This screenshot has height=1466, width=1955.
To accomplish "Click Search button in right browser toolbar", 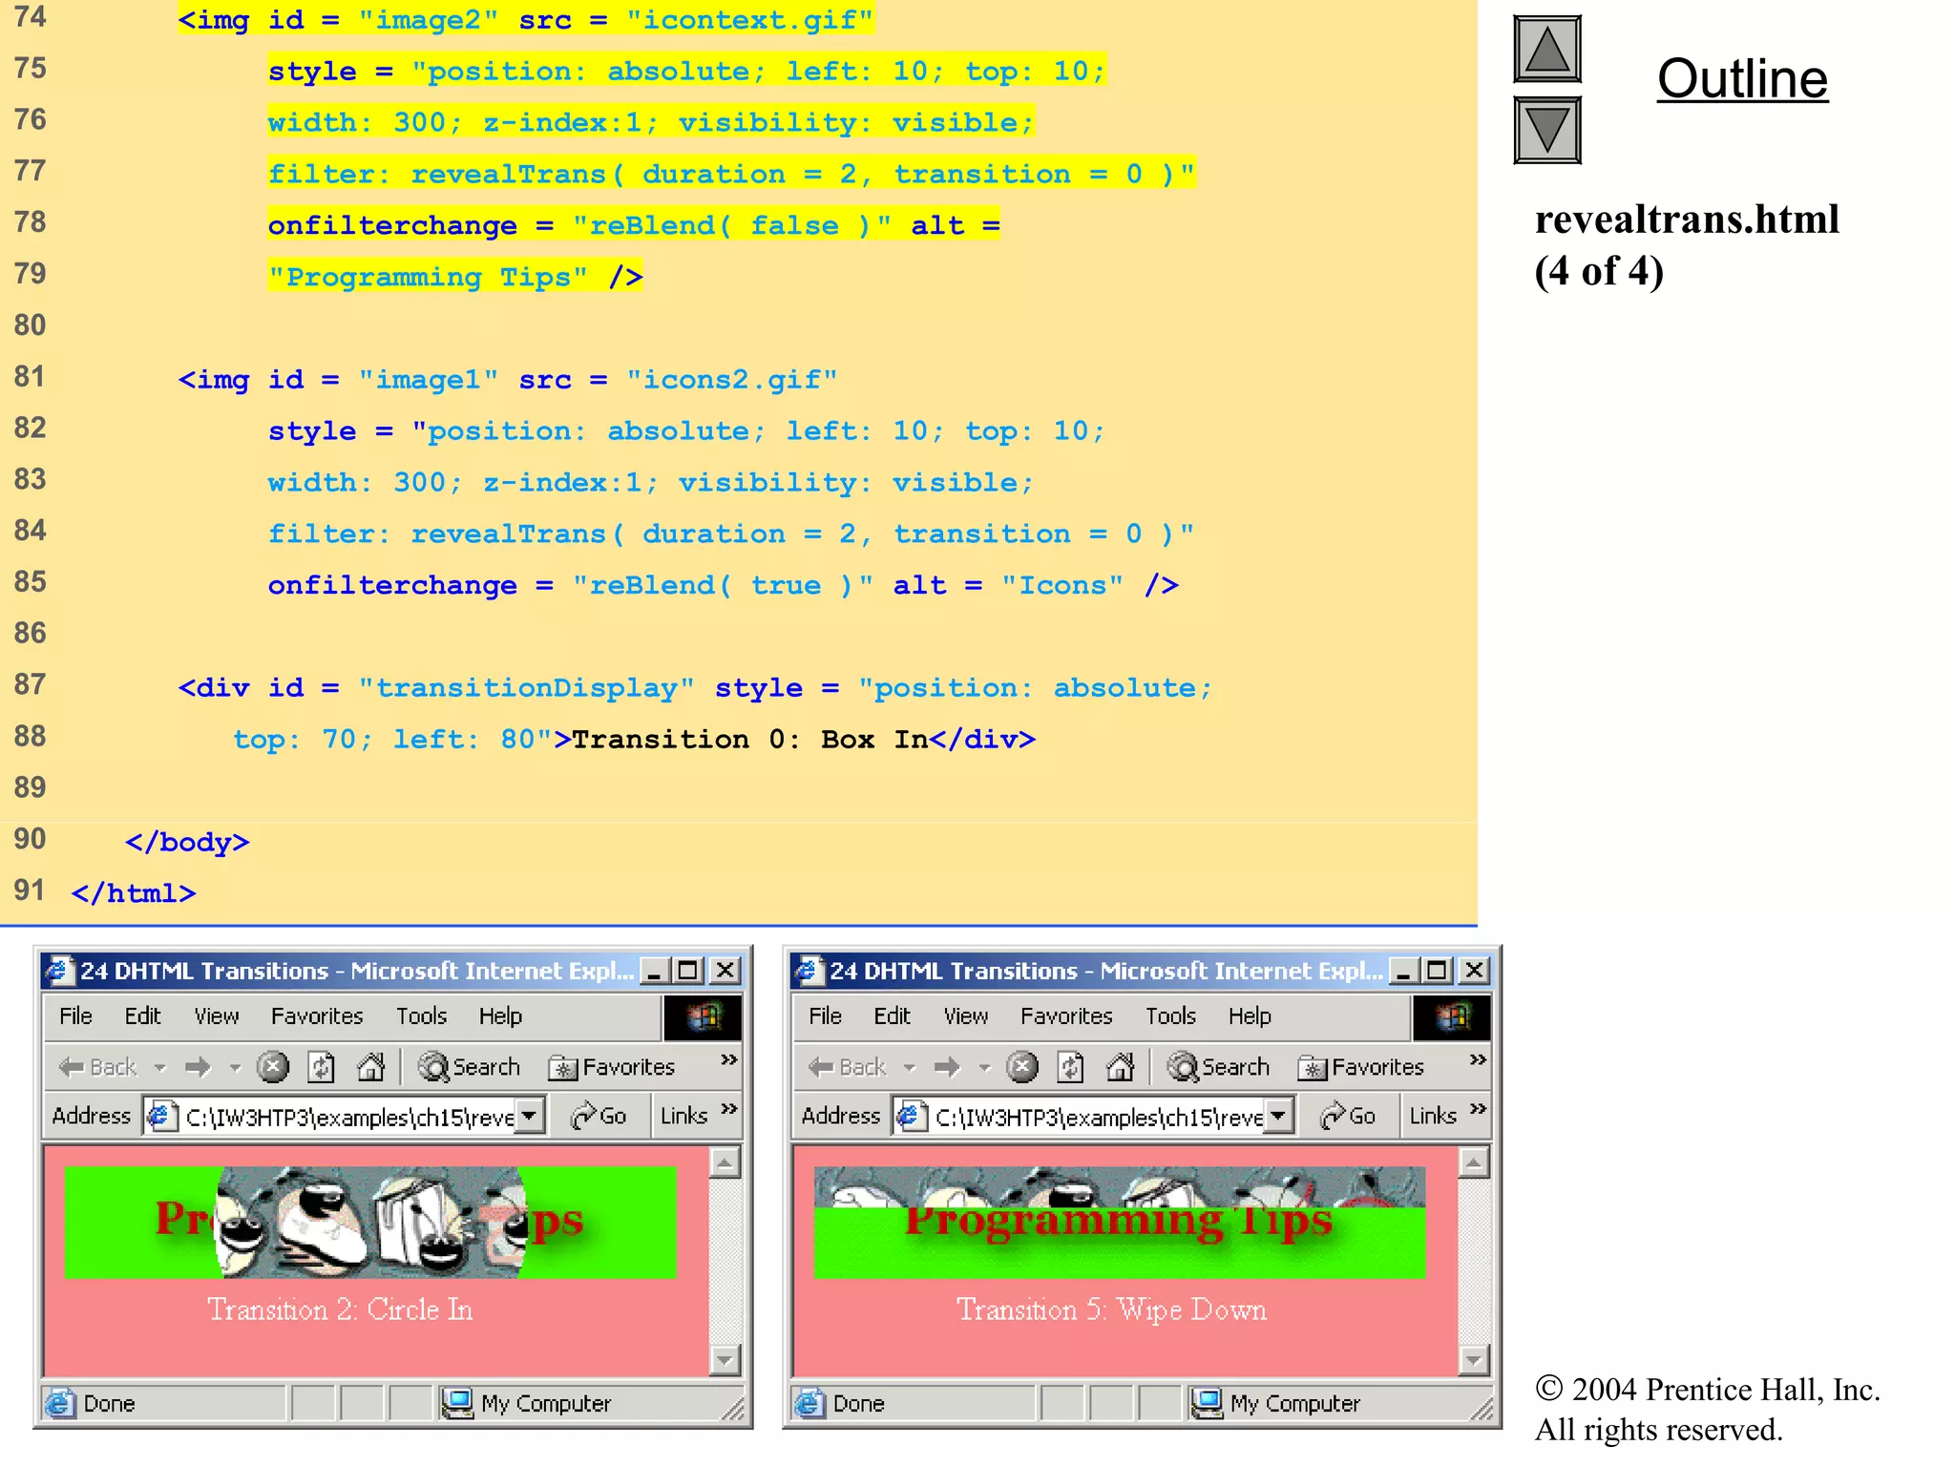I will point(1219,1066).
